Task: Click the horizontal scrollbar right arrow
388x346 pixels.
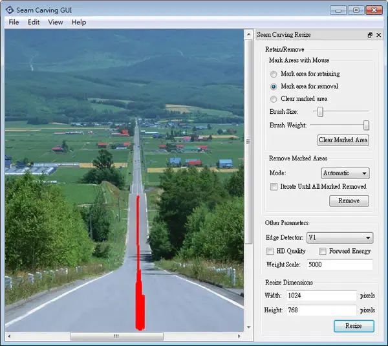Action: click(x=239, y=336)
